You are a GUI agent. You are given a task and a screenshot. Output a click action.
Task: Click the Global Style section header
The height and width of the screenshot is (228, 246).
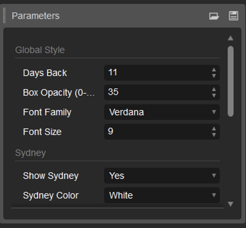[x=40, y=50]
